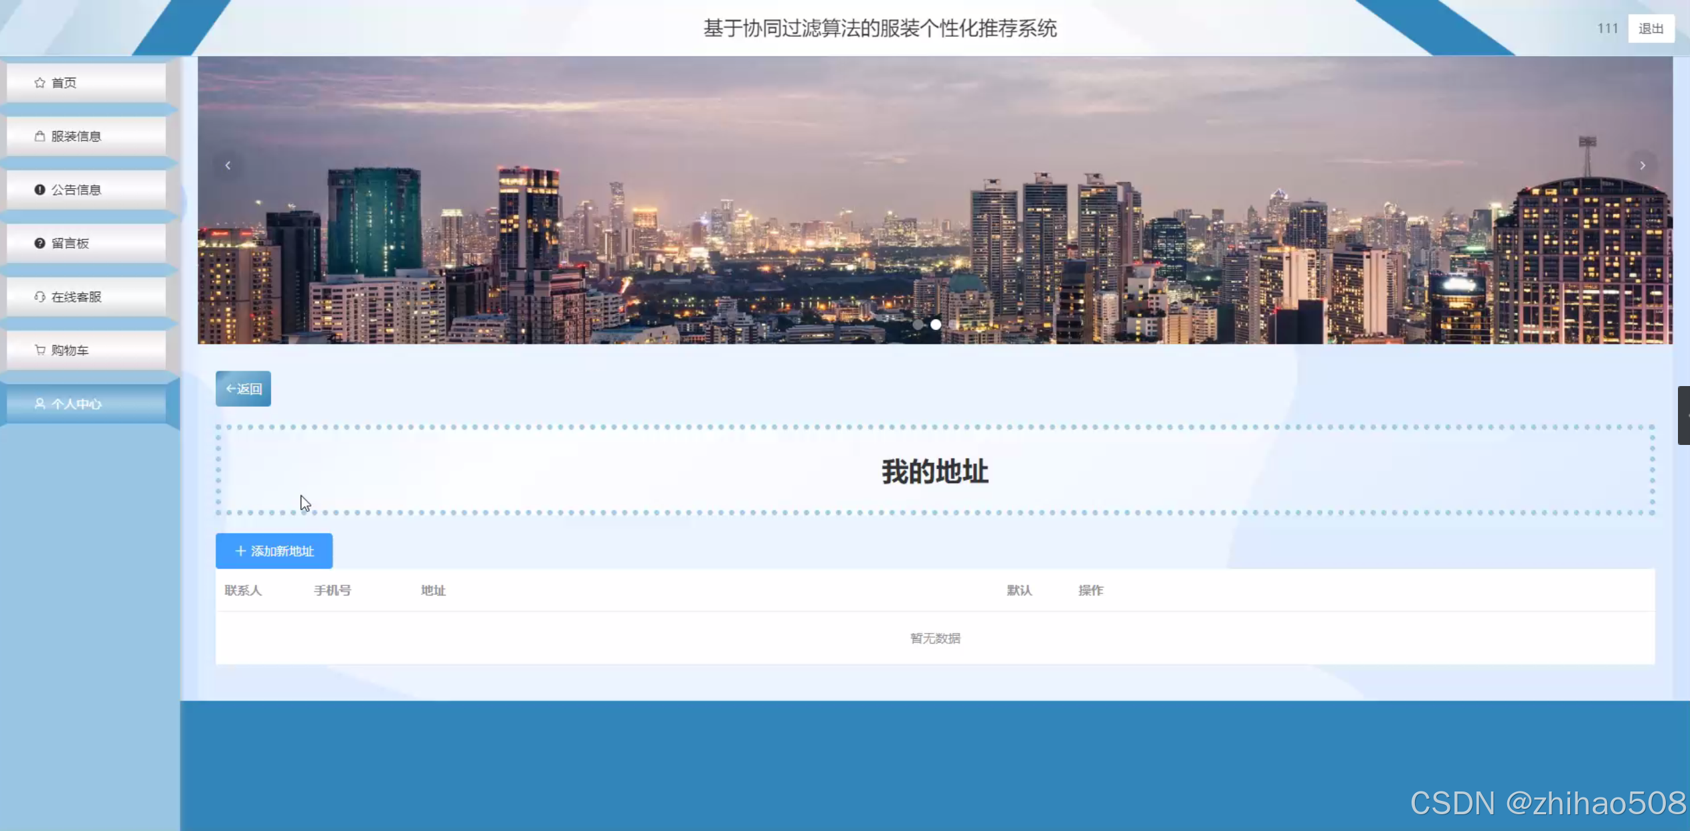Click the star icon beside 首页
This screenshot has width=1690, height=831.
click(39, 83)
